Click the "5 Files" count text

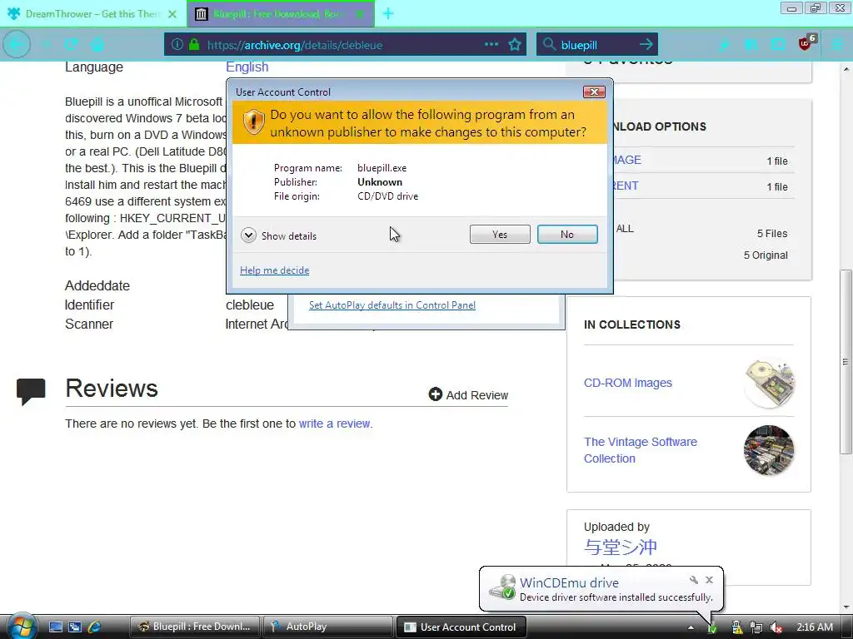point(772,233)
